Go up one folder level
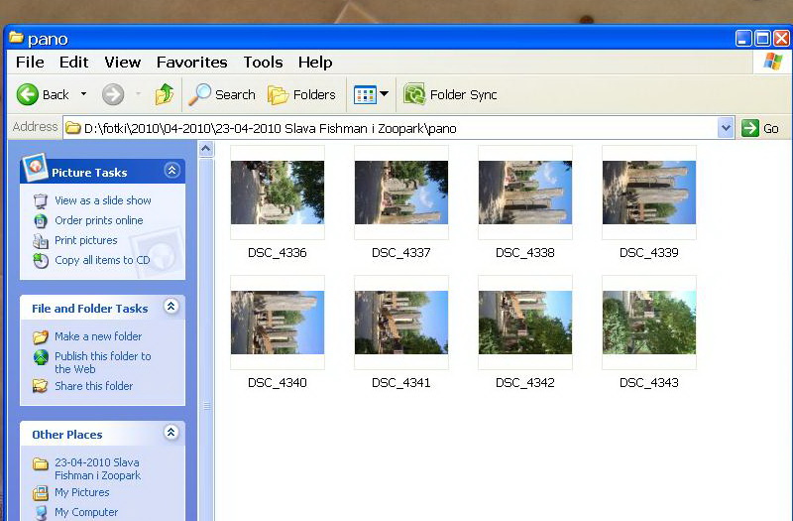 164,94
